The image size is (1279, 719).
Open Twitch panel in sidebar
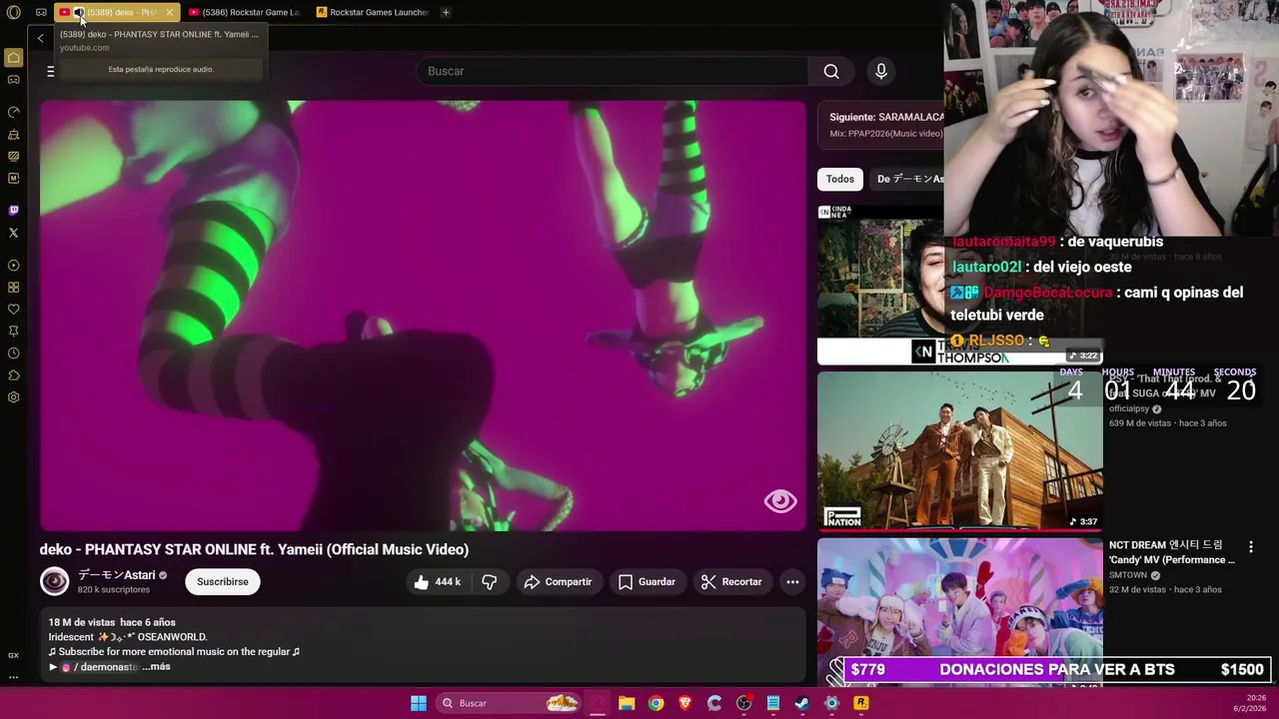point(13,210)
